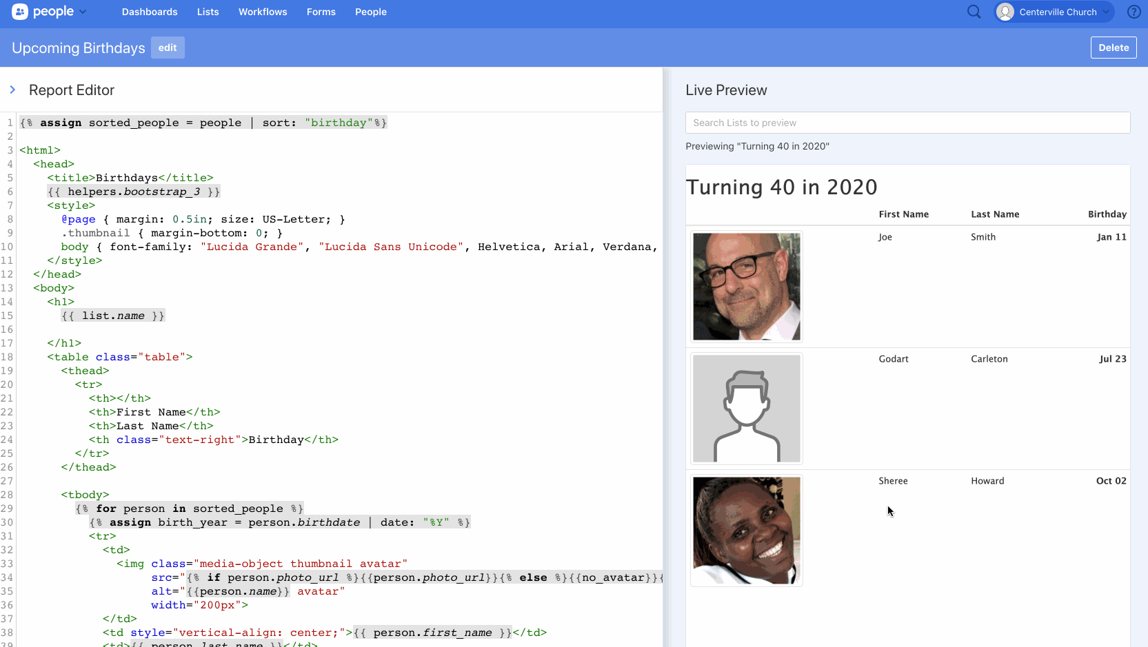Open the search magnifier icon
Screen dimensions: 1148x647
(974, 12)
